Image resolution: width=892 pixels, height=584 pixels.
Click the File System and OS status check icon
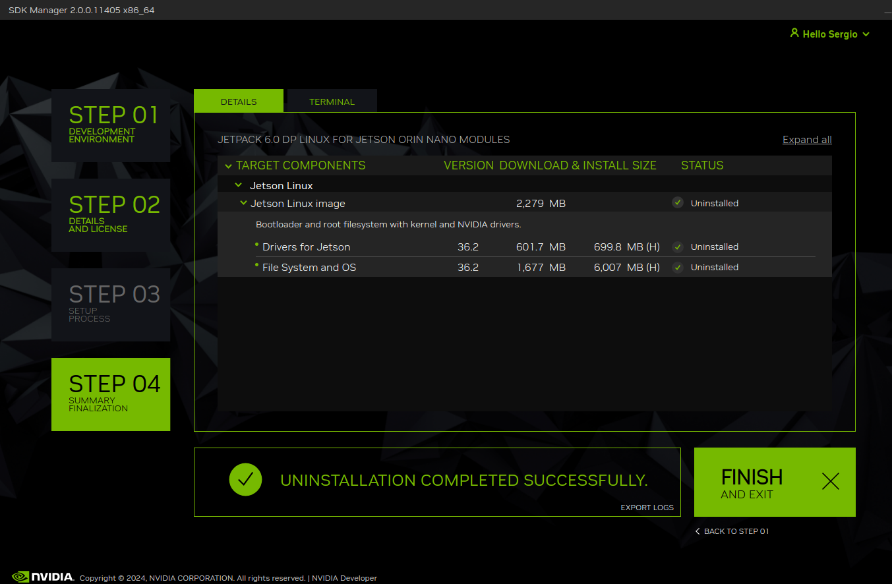[678, 267]
